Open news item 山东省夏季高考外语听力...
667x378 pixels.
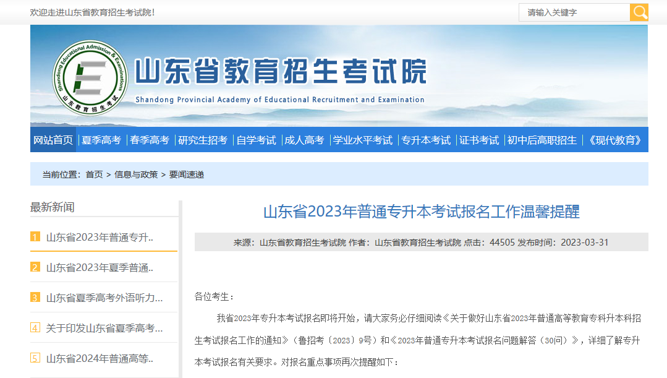tap(104, 298)
